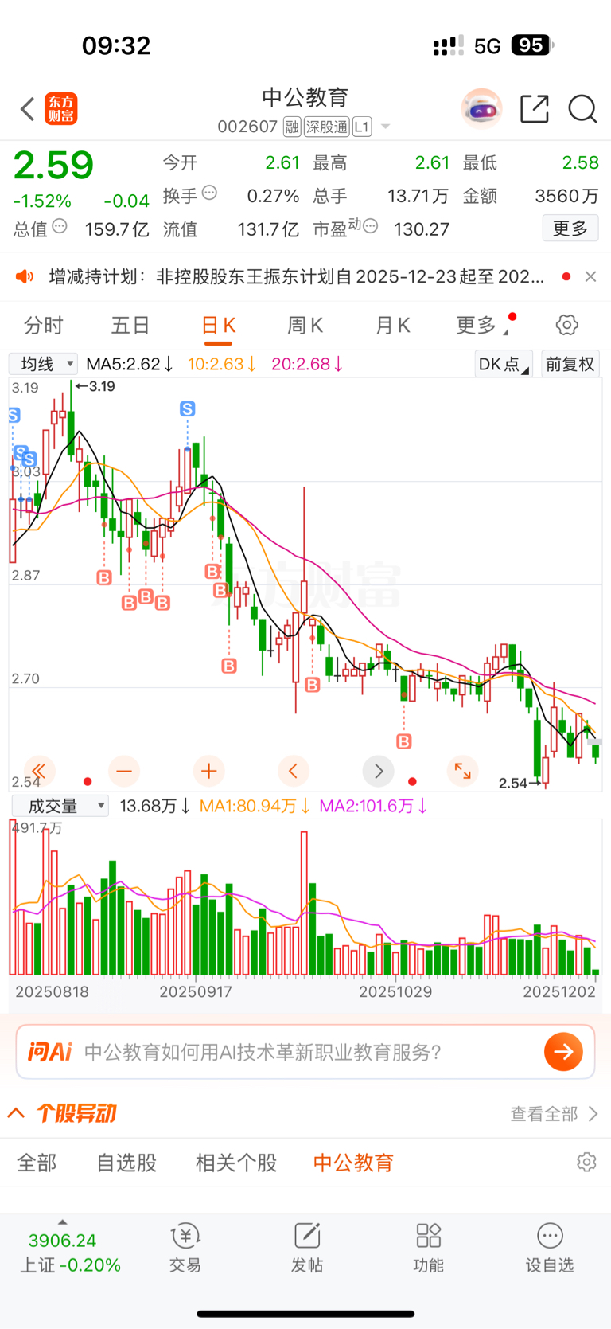The image size is (611, 1329).
Task: Select the 相关个股 filter tab
Action: click(x=236, y=1163)
